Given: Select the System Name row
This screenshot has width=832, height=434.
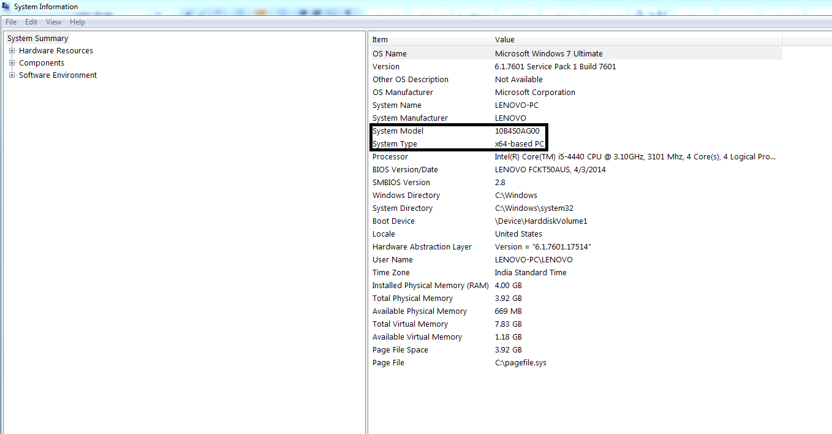Looking at the screenshot, I should click(576, 105).
